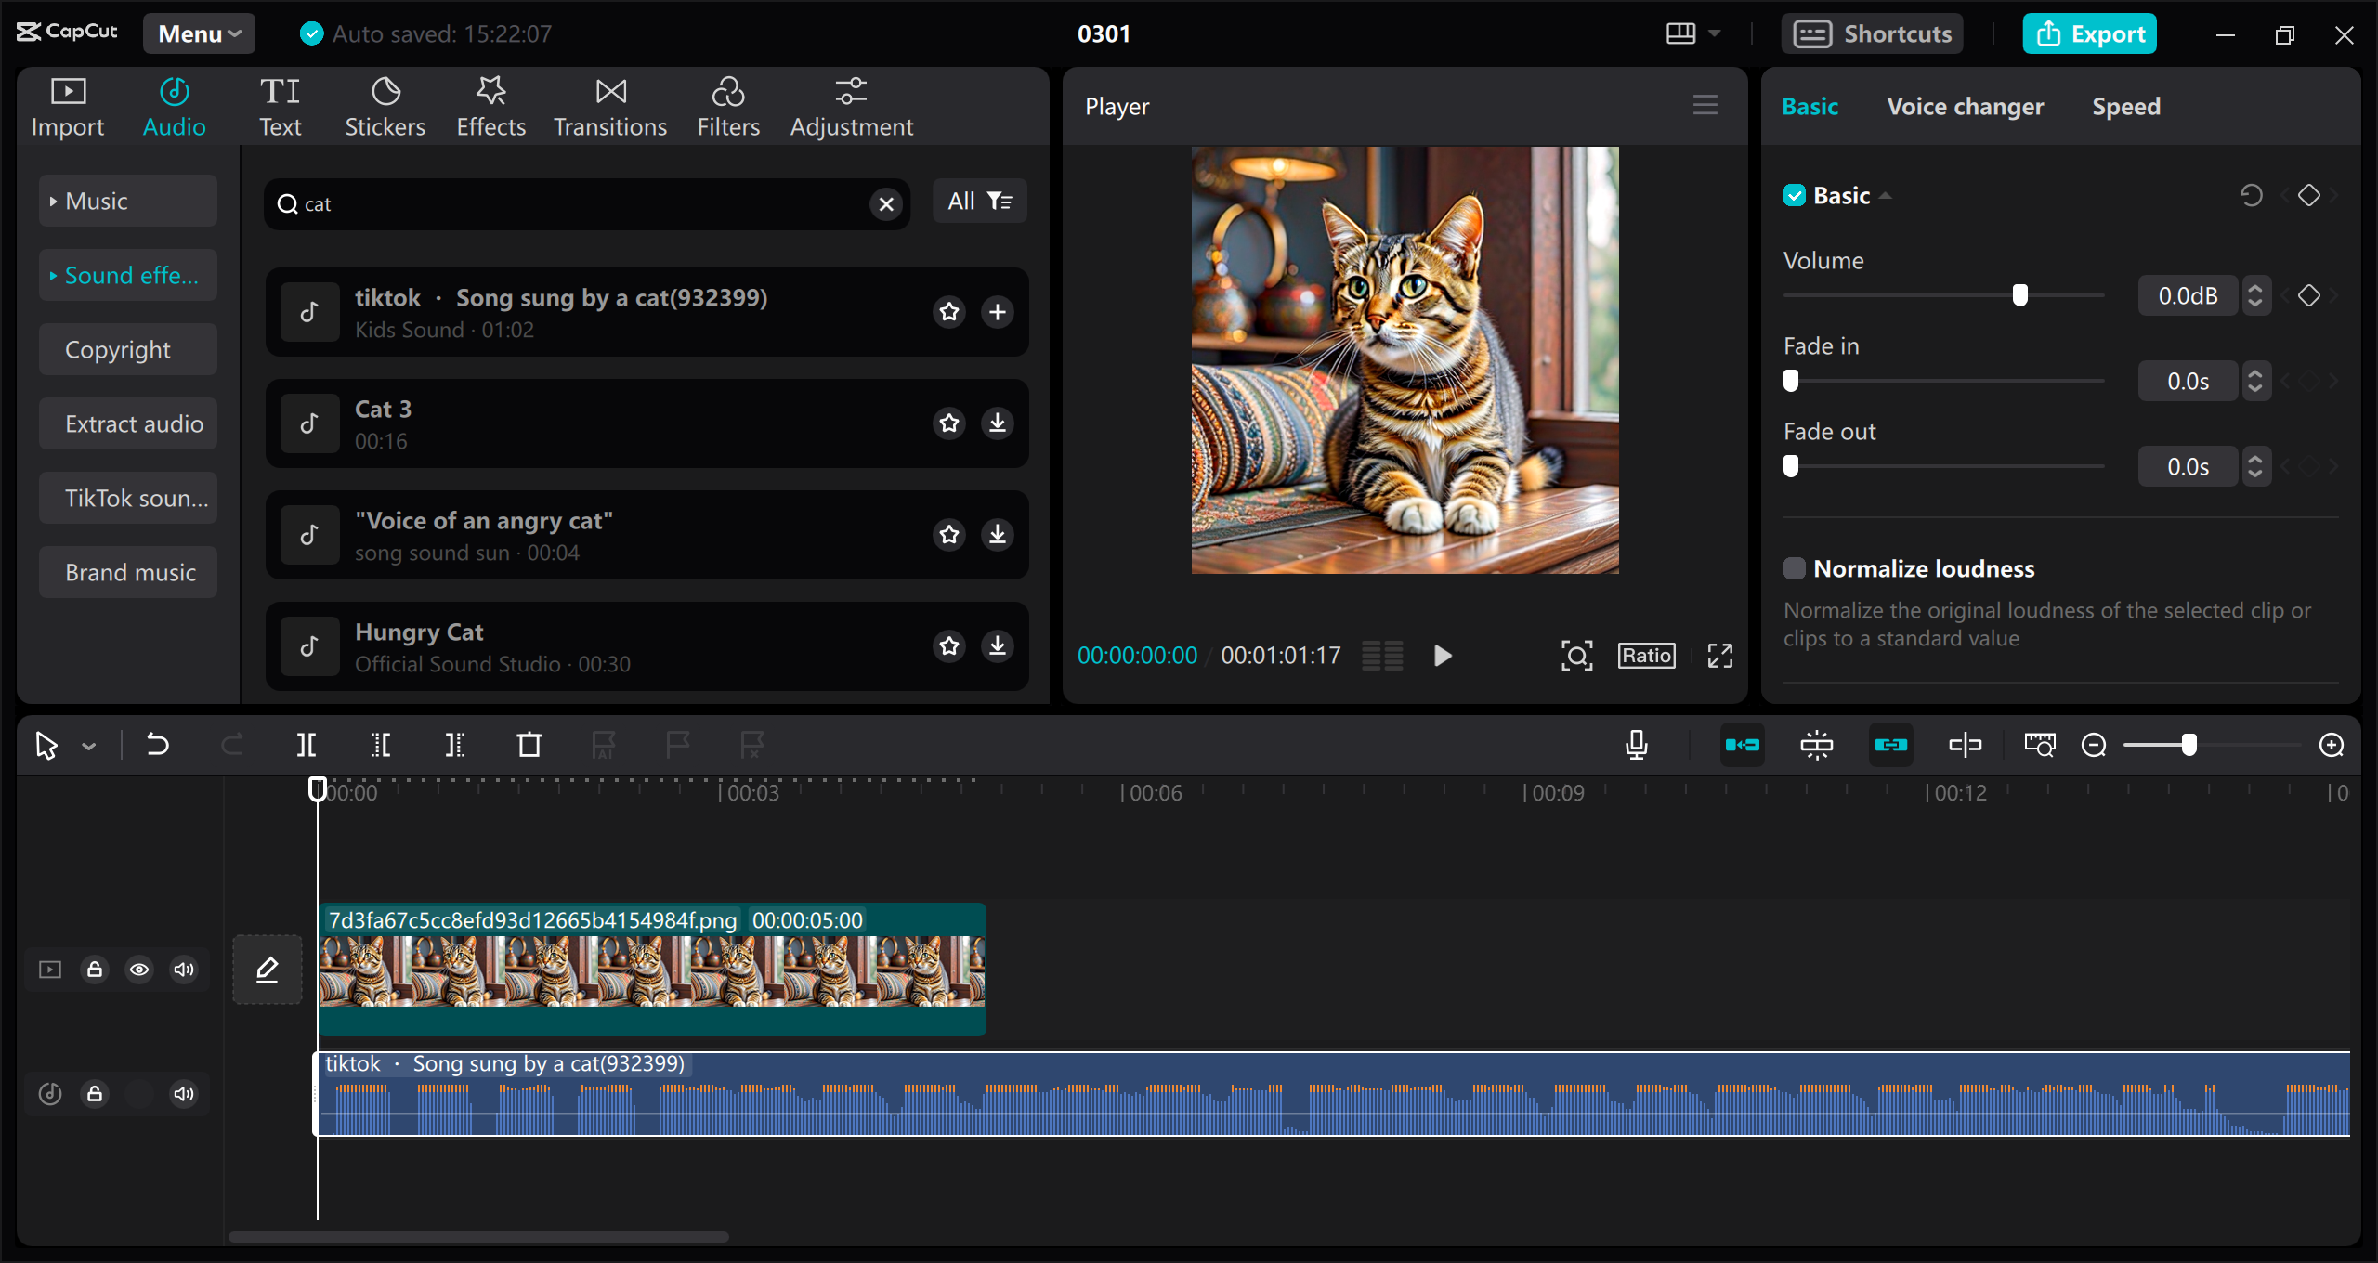
Task: Toggle auto-snapping in the timeline toolbar
Action: coord(1744,744)
